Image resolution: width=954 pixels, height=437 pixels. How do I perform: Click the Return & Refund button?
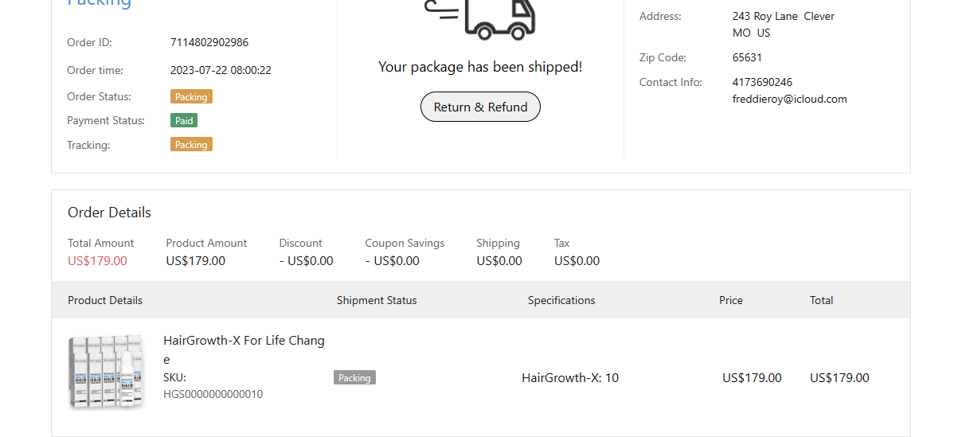[480, 107]
